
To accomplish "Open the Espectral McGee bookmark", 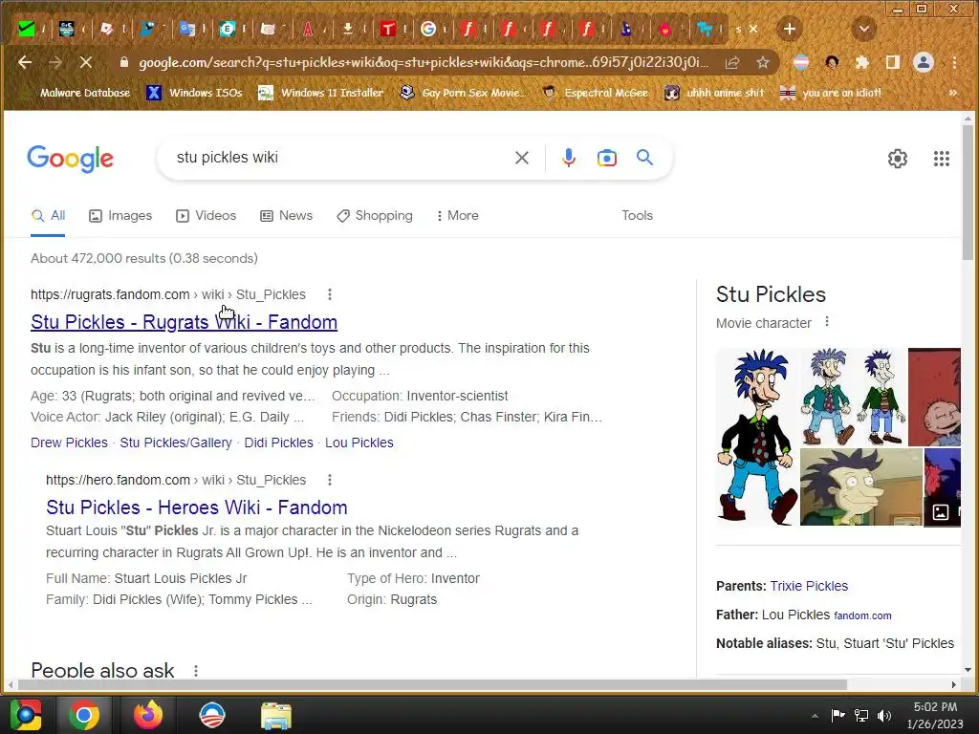I will (596, 93).
